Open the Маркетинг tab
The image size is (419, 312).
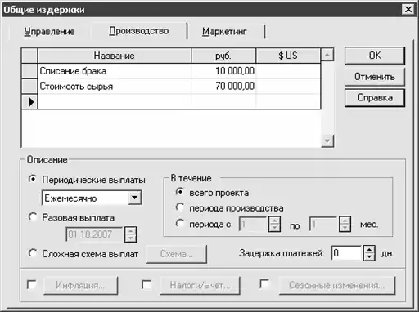tap(224, 32)
